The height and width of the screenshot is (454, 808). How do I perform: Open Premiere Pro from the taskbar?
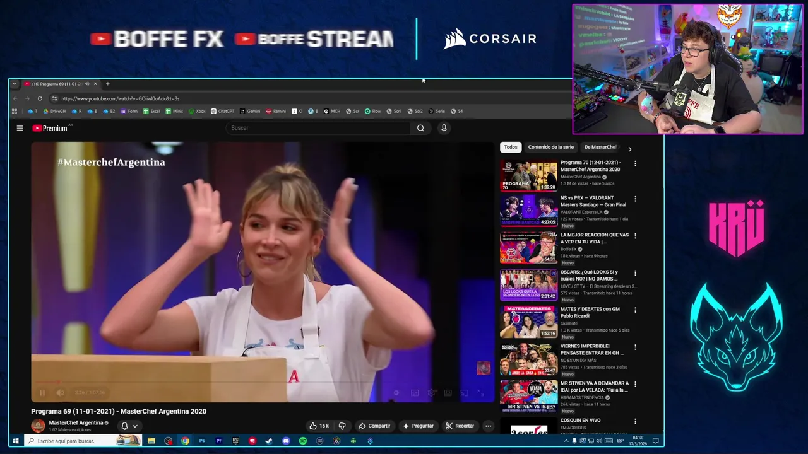coord(218,441)
